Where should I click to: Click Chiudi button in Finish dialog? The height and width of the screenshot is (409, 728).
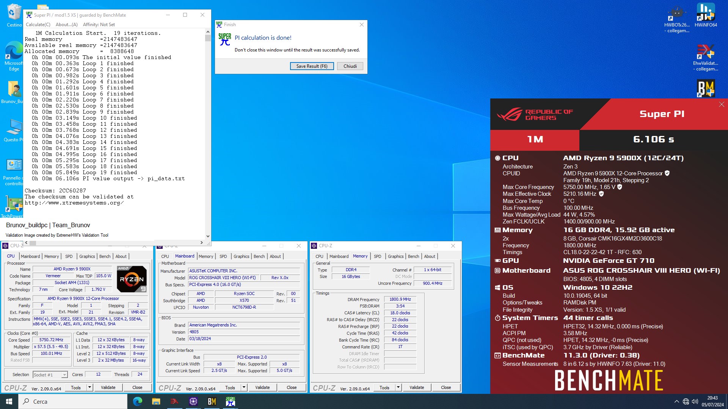click(350, 66)
